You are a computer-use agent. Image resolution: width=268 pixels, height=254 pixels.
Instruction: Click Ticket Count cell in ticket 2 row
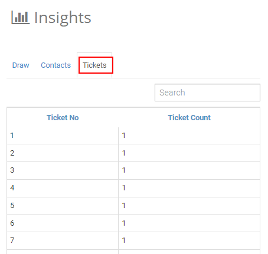(x=189, y=153)
